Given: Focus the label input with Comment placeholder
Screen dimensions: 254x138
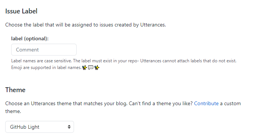Looking at the screenshot, I should pyautogui.click(x=44, y=50).
